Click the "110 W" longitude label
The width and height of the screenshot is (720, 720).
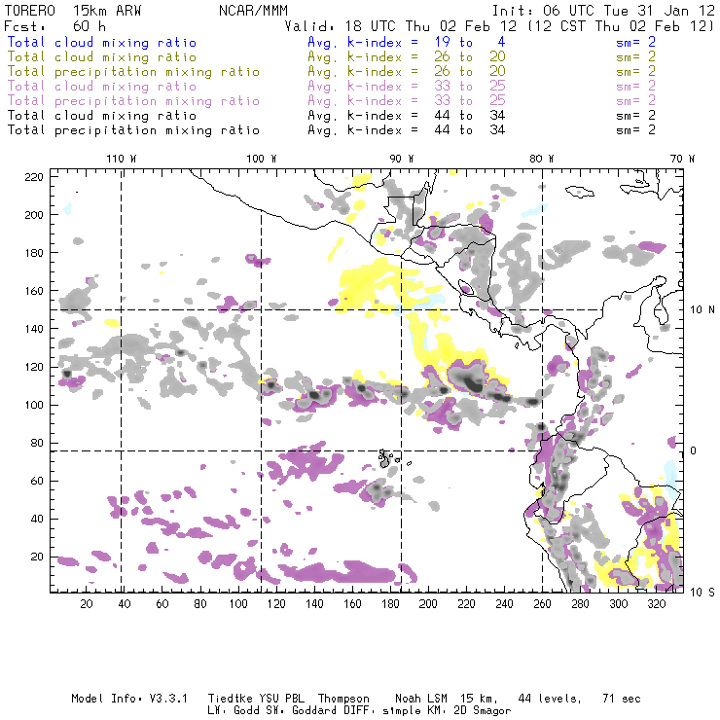(x=122, y=159)
